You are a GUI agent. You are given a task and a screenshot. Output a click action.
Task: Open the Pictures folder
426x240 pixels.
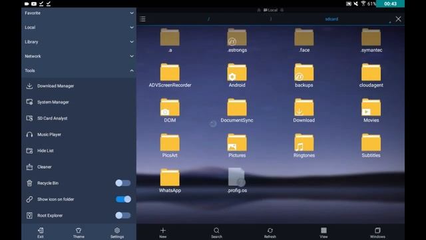click(237, 145)
